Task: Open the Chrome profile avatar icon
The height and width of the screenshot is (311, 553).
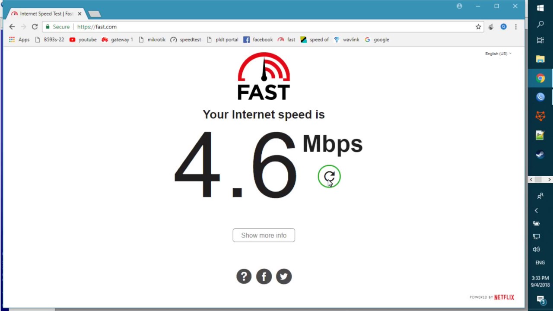Action: click(x=459, y=6)
